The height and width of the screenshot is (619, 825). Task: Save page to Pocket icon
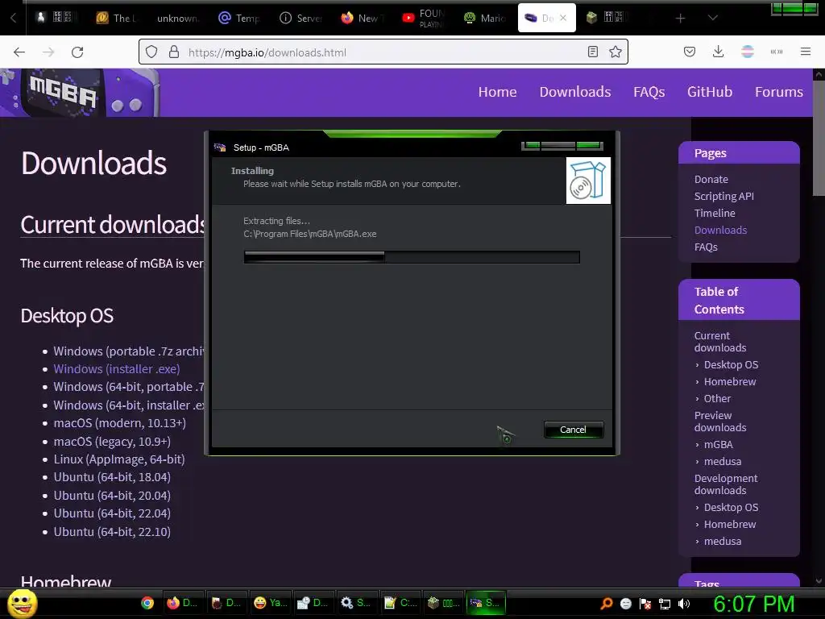click(x=690, y=52)
